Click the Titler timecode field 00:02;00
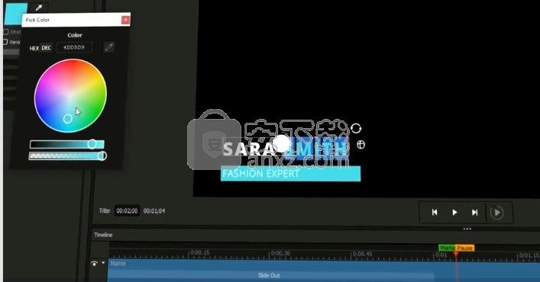Viewport: 540px width, 282px height. click(127, 211)
